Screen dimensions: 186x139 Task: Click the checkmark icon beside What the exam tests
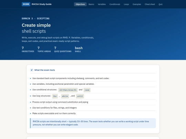click(32, 70)
